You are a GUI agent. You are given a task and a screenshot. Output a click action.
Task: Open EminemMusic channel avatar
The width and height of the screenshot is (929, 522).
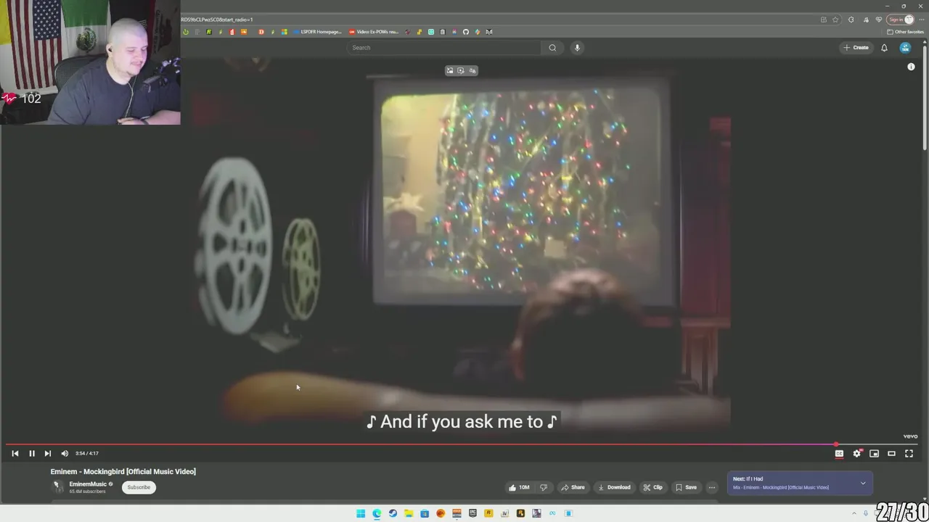click(x=57, y=486)
